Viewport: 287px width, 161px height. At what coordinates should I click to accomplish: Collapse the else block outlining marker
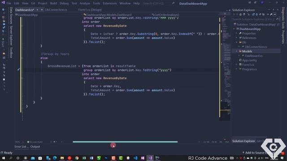22,58
